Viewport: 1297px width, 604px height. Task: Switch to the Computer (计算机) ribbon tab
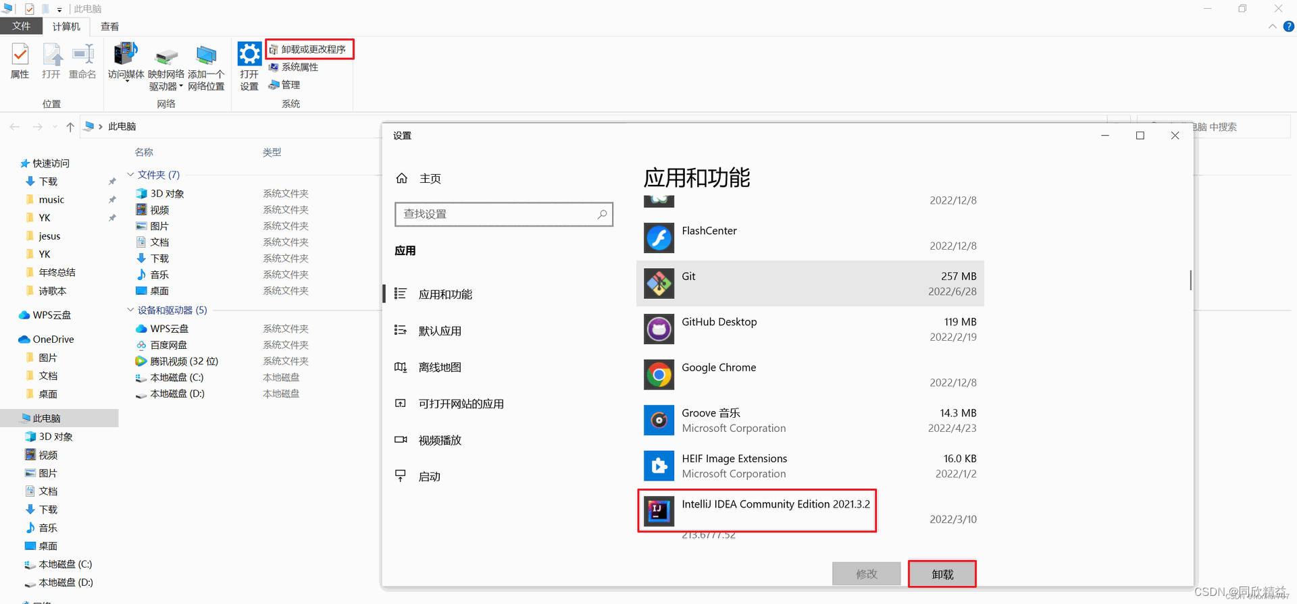[66, 26]
